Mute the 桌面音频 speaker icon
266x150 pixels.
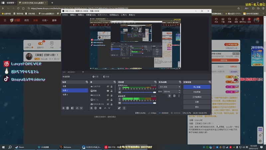coord(120,103)
